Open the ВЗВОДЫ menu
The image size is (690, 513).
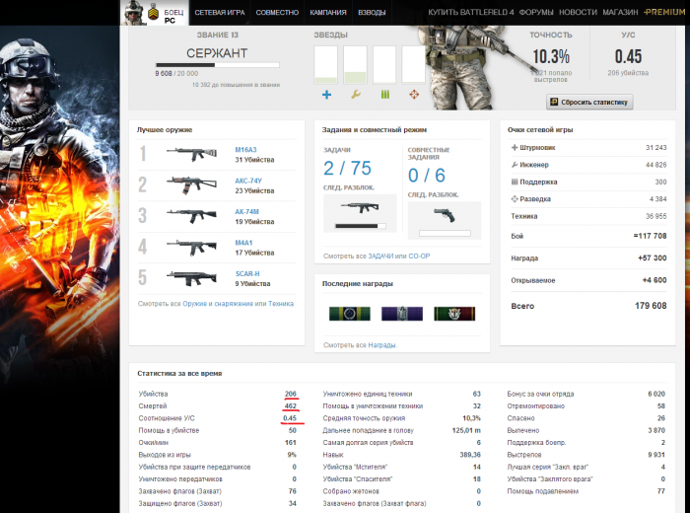pos(372,12)
